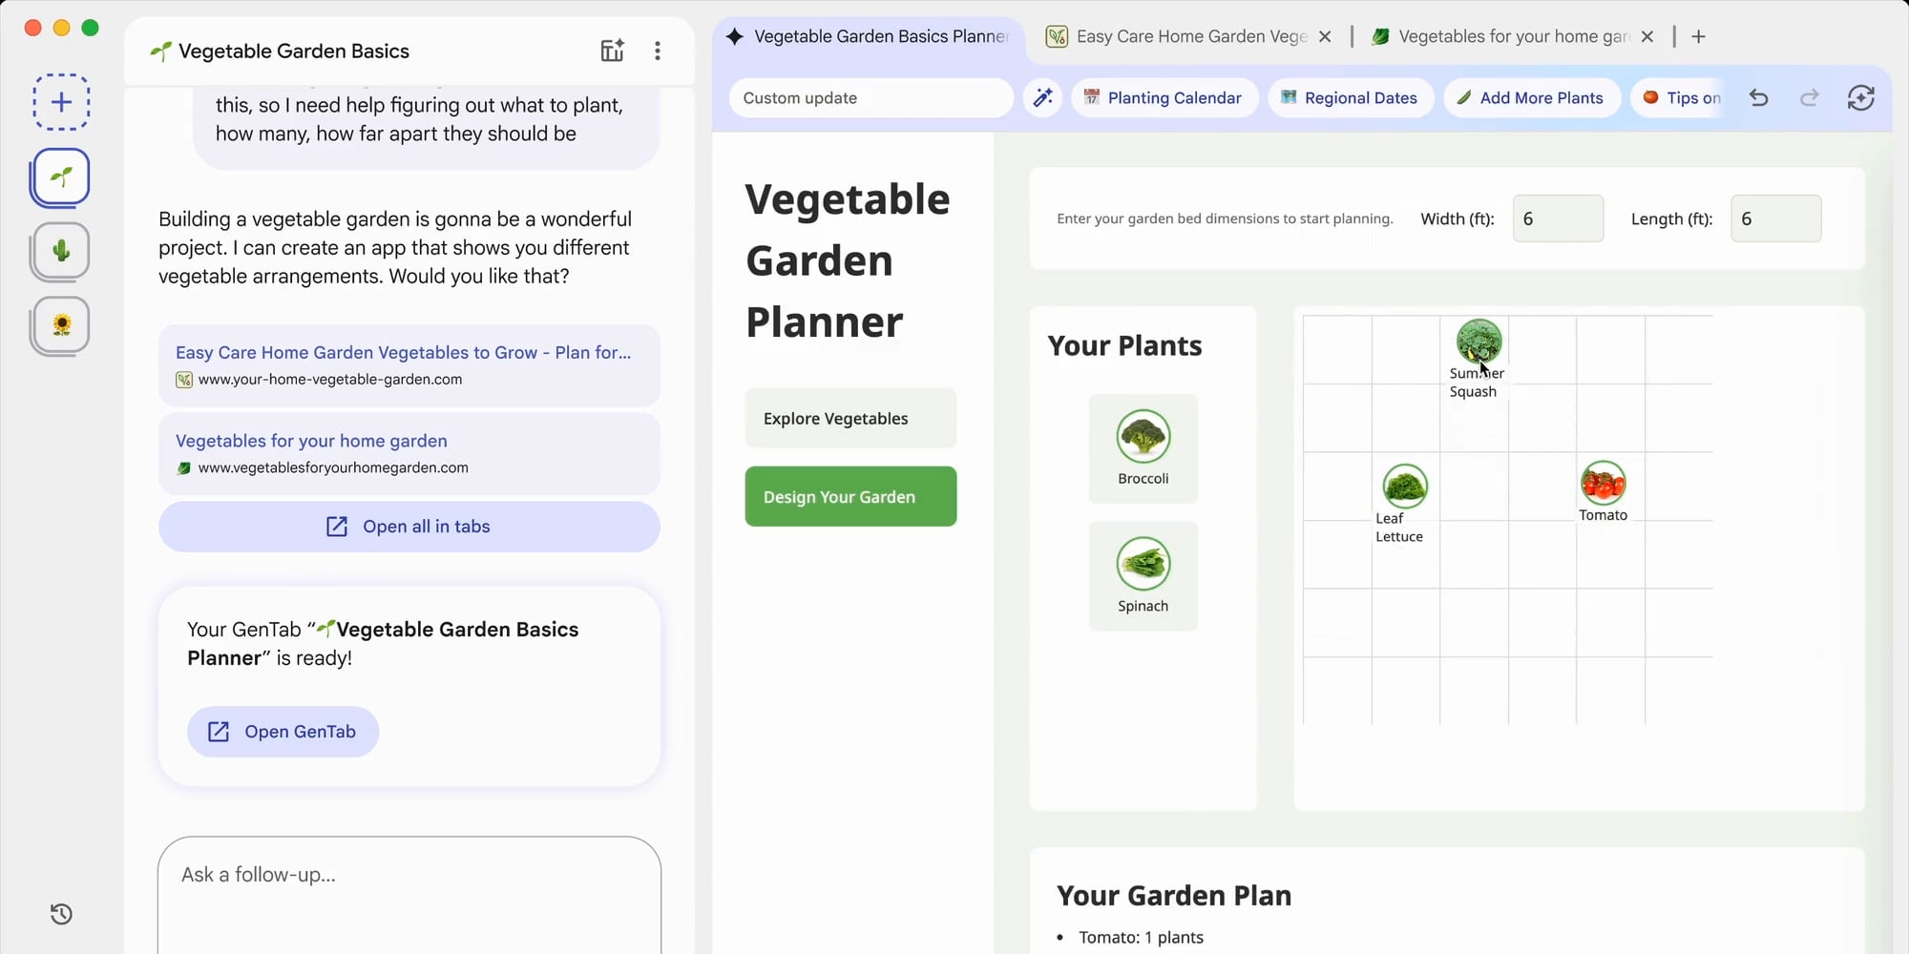Screen dimensions: 1909x954
Task: Undo the last GenTab change
Action: pyautogui.click(x=1759, y=98)
